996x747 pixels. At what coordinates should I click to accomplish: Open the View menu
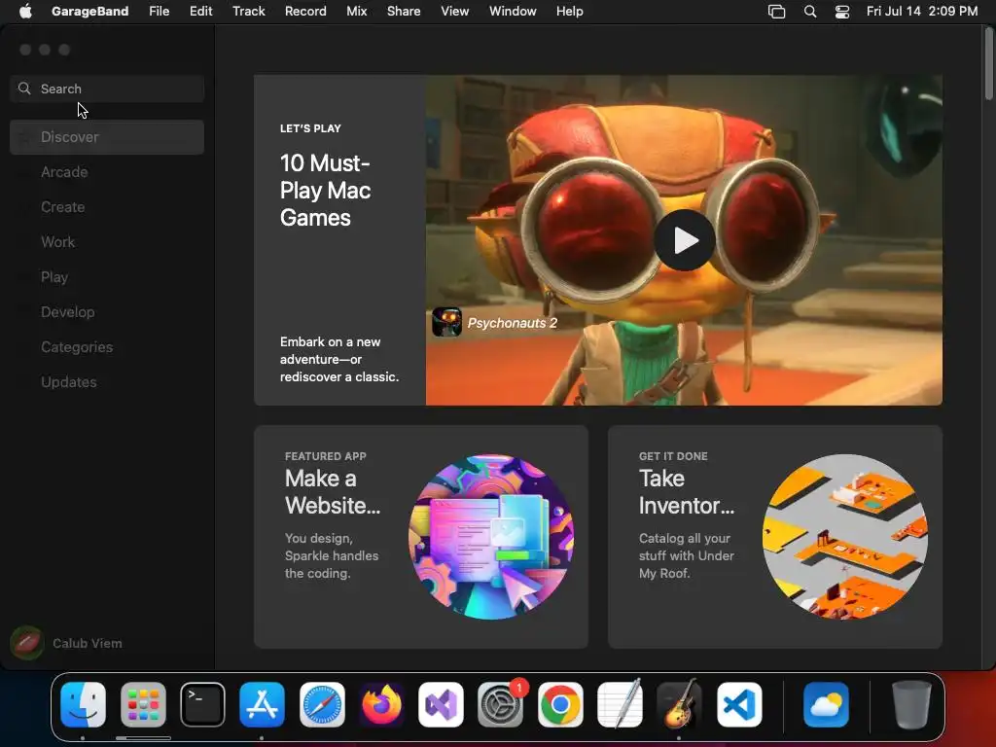tap(455, 11)
